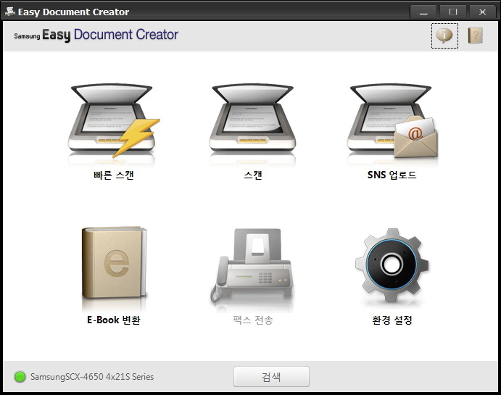
Task: Click SamsungSCX-4650 4x21S Series device name
Action: 92,377
